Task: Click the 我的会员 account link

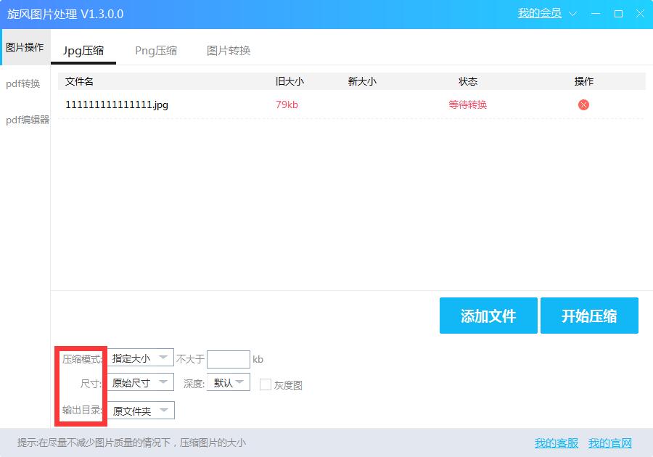Action: point(539,13)
